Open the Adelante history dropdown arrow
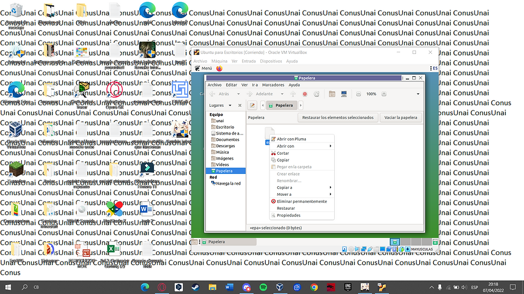Screen dimensions: 524x294 (282, 94)
